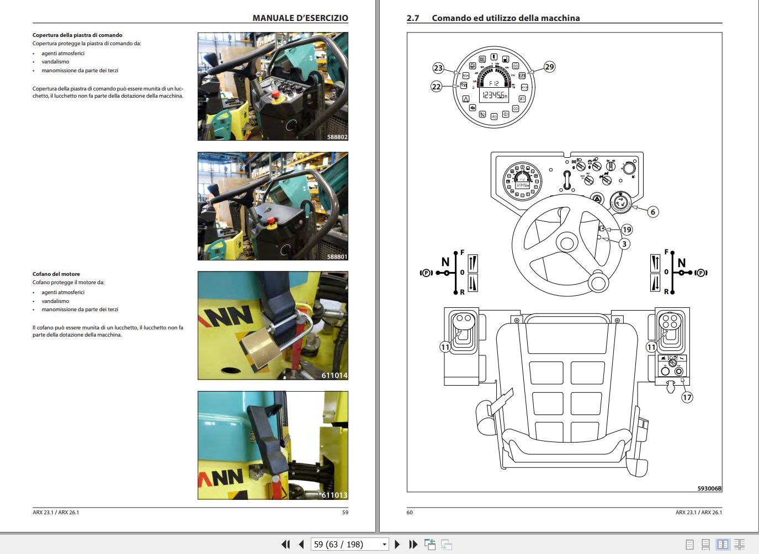Enable continuous scrolling page layout

[x=707, y=544]
